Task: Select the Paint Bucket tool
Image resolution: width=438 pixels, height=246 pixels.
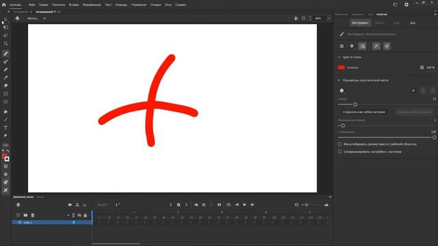Action: coord(5,111)
